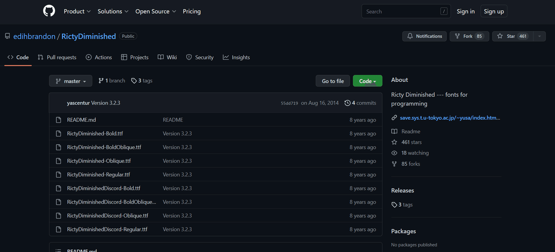Click the Sign up button
Screen dimensions: 555x252
coord(493,12)
